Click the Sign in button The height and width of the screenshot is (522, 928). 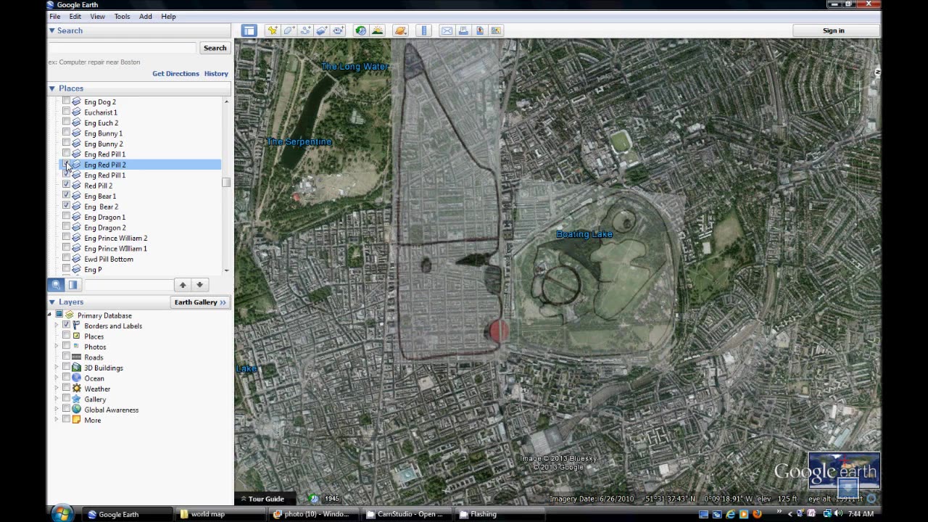click(x=834, y=30)
